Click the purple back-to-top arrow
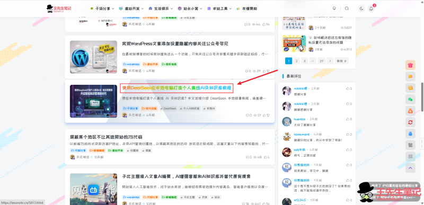424x205 pixels. coord(410,168)
